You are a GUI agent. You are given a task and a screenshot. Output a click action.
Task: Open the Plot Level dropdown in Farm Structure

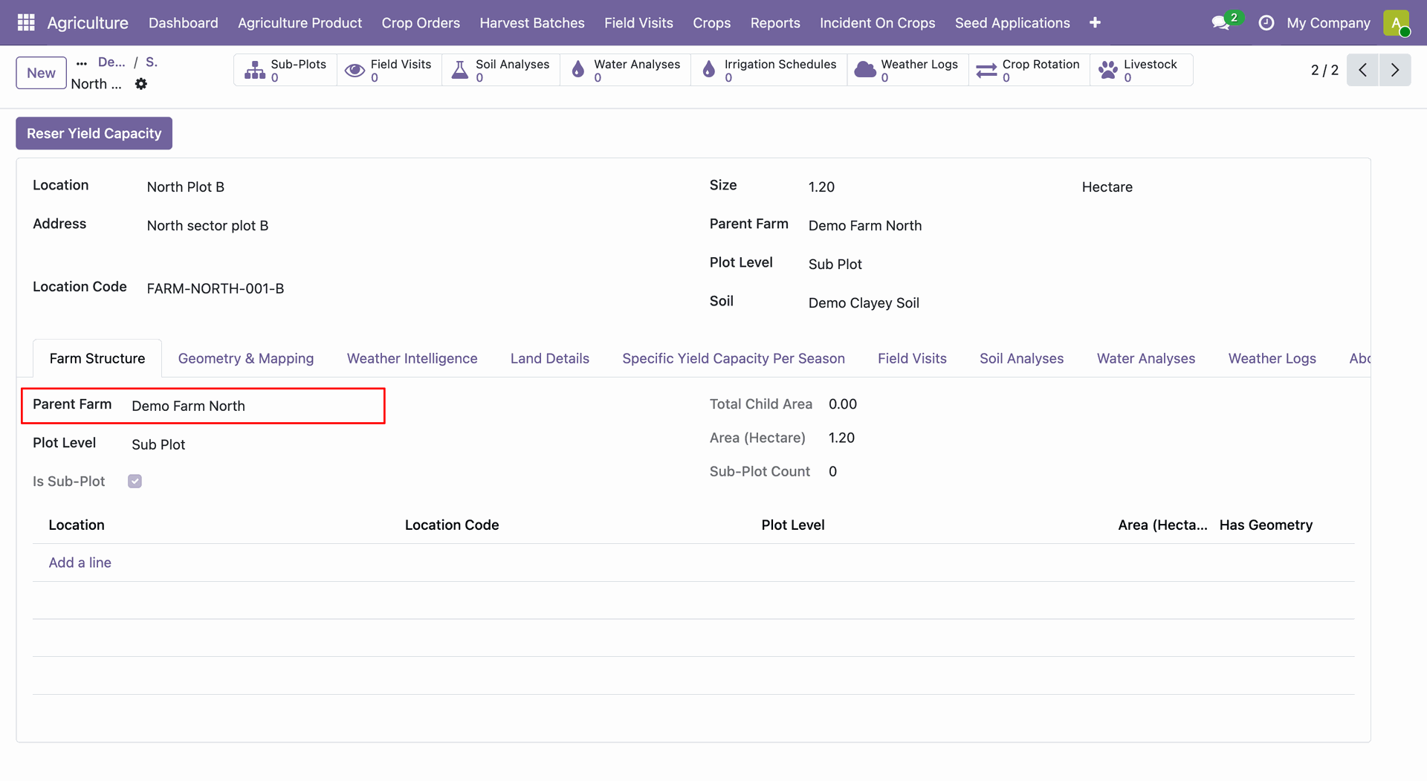coord(256,444)
